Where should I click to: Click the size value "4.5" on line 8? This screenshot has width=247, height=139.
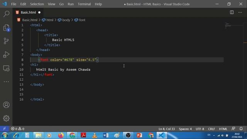pyautogui.click(x=91, y=60)
